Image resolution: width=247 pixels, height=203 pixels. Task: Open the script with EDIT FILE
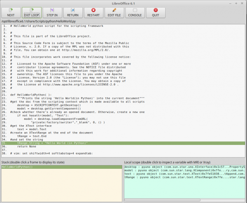tap(114, 13)
